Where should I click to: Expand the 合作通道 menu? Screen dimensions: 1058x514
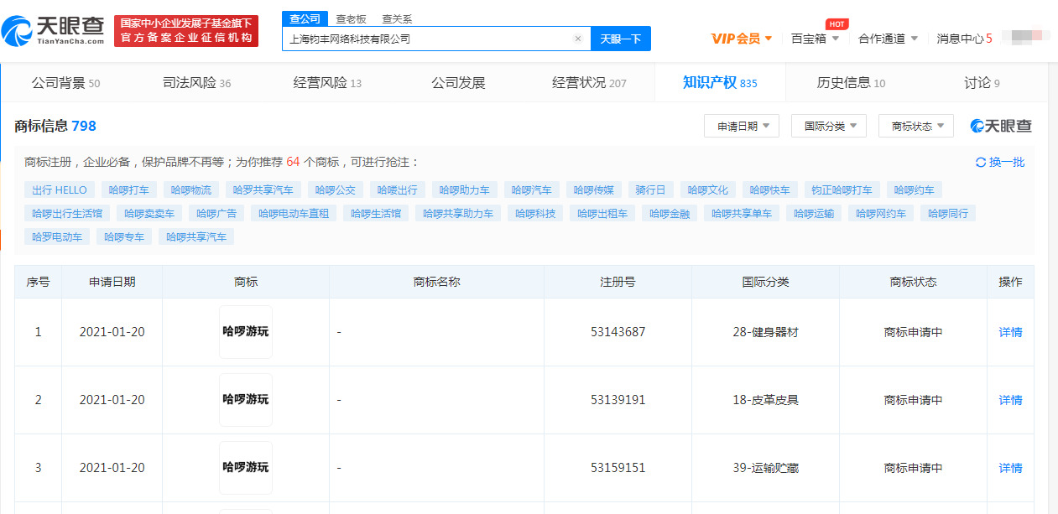[x=888, y=39]
